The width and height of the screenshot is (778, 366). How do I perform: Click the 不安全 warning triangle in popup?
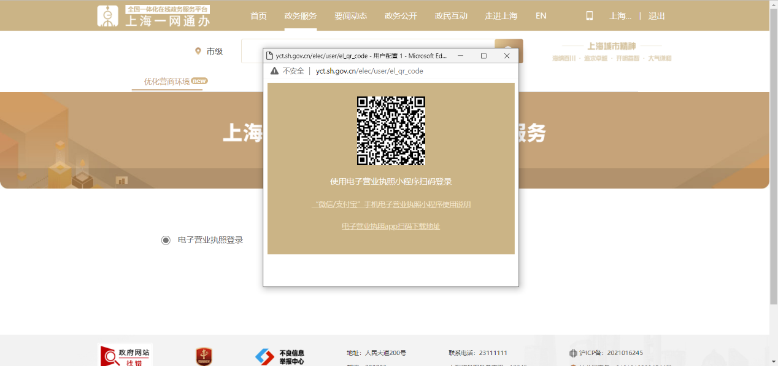(x=275, y=71)
